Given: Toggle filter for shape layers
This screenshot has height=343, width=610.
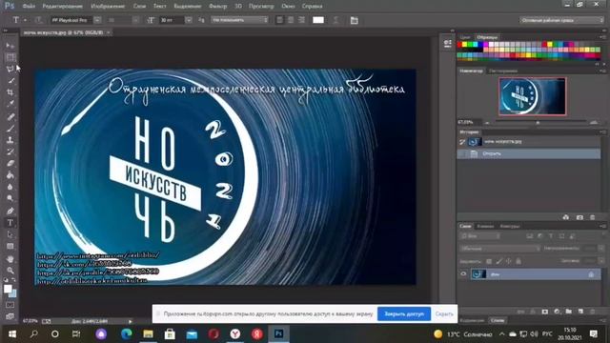Looking at the screenshot, I should click(561, 236).
